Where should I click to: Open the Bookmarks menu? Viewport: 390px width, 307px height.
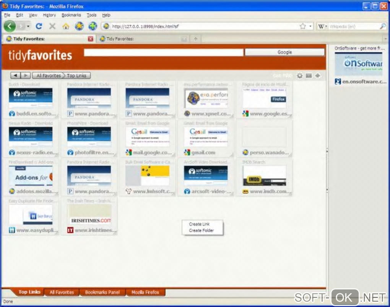(x=71, y=15)
